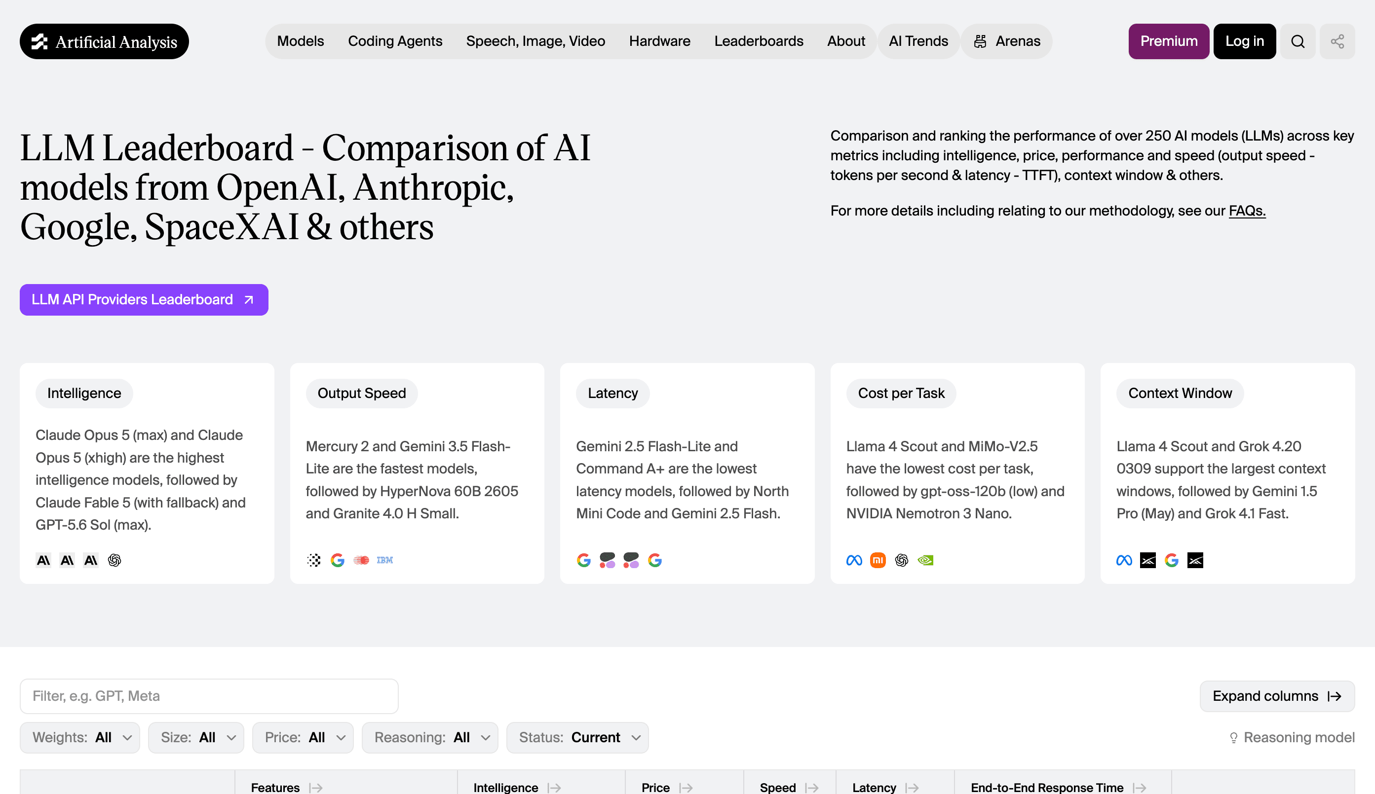1375x794 pixels.
Task: Click the Xiaomi logo in Cost per Task card
Action: pos(878,560)
